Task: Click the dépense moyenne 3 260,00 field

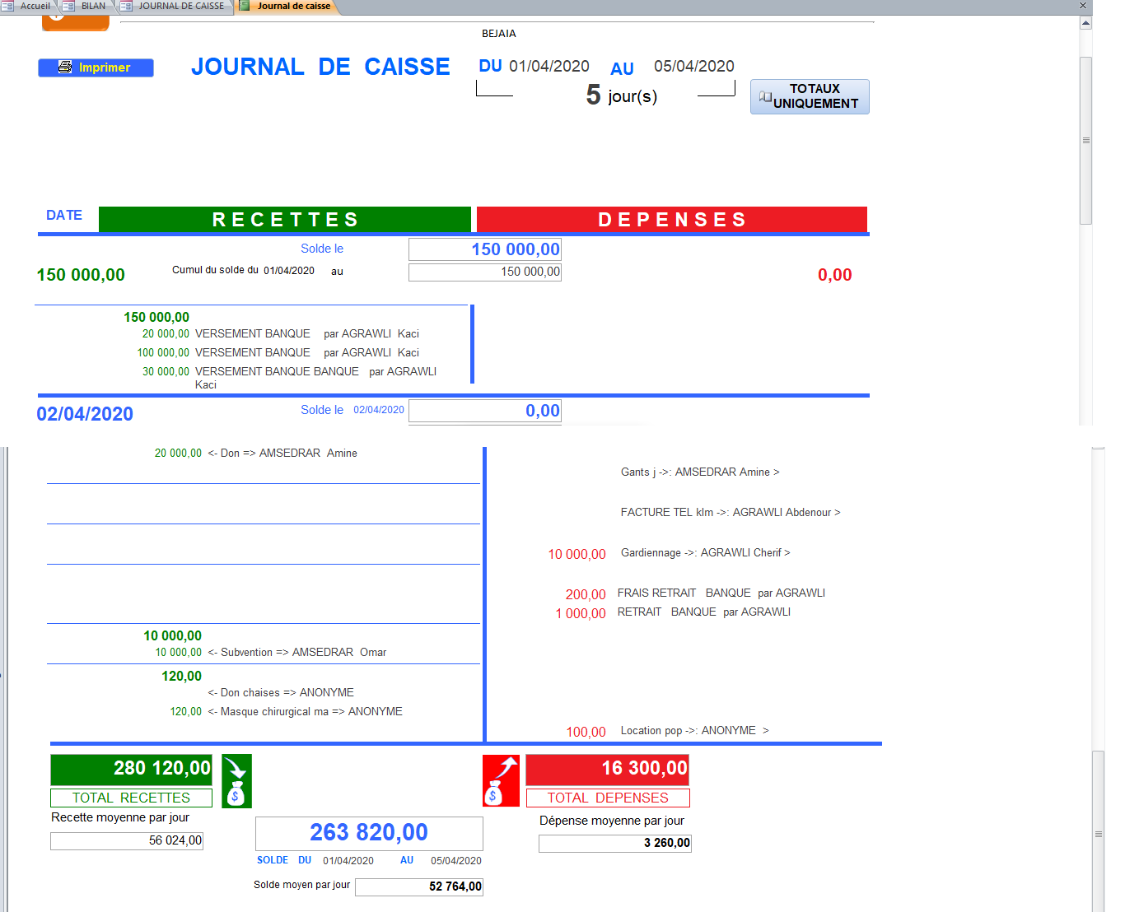Action: click(615, 843)
